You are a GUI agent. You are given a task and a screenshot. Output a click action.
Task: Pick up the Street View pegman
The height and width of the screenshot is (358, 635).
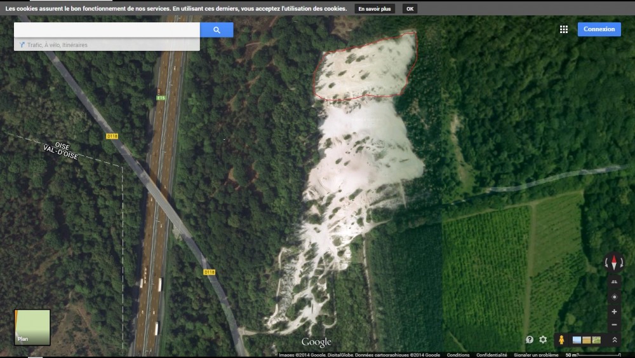point(561,340)
